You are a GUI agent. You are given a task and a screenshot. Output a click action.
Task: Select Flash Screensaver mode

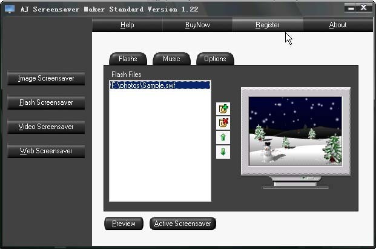(x=46, y=102)
